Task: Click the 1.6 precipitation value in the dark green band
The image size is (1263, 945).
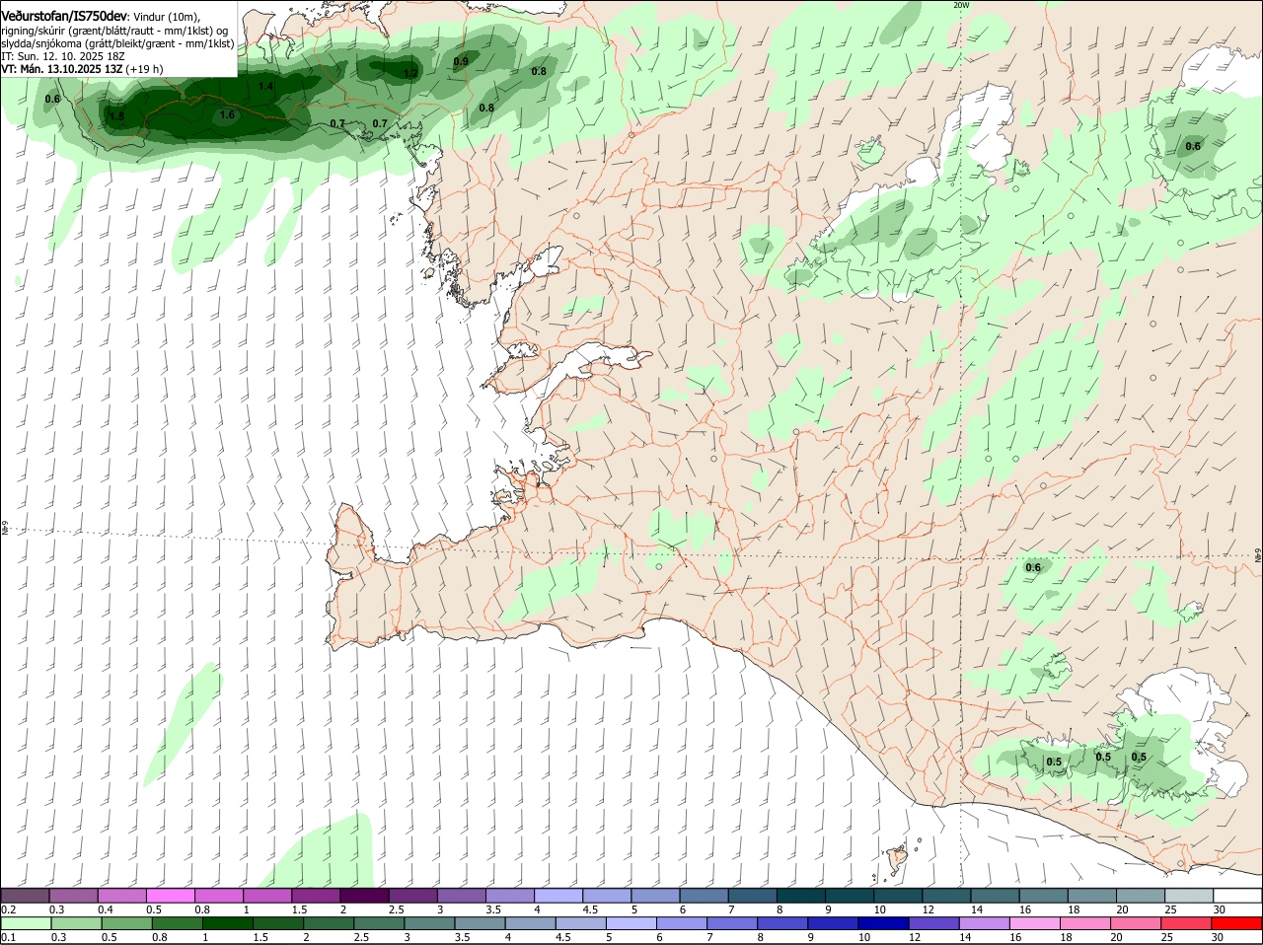Action: coord(227,115)
